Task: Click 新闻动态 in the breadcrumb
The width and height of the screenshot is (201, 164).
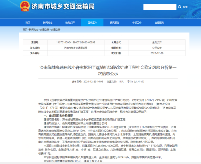Action: [x=33, y=30]
